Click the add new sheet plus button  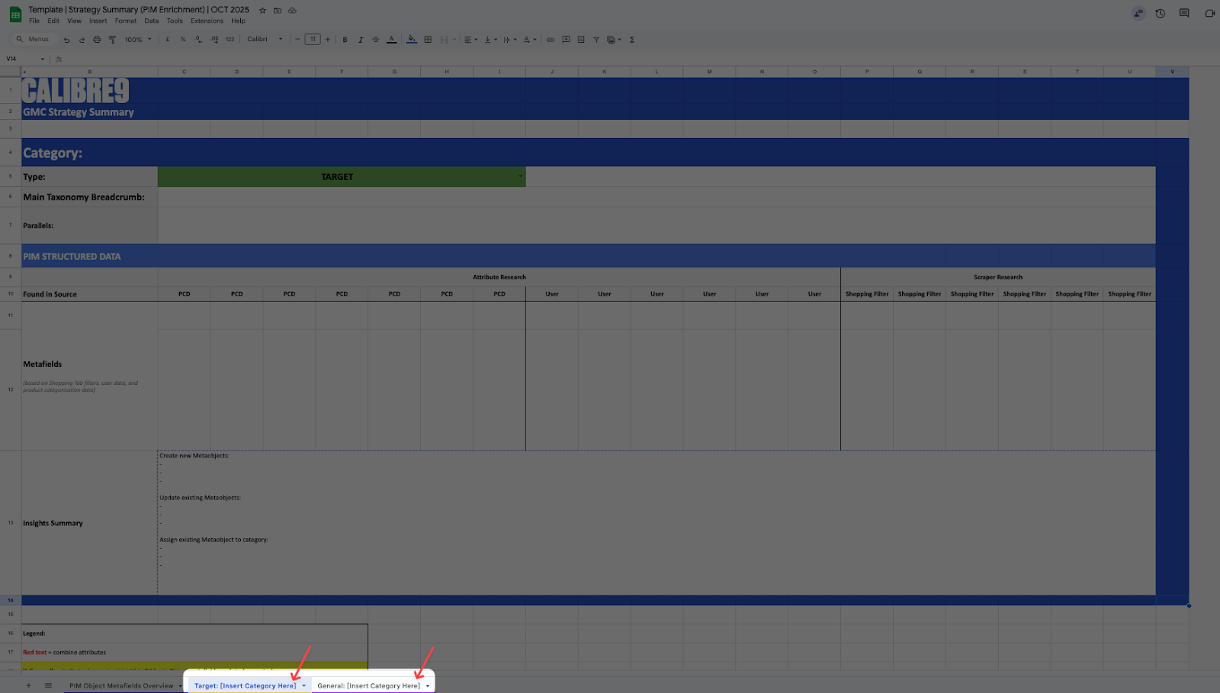click(x=29, y=685)
